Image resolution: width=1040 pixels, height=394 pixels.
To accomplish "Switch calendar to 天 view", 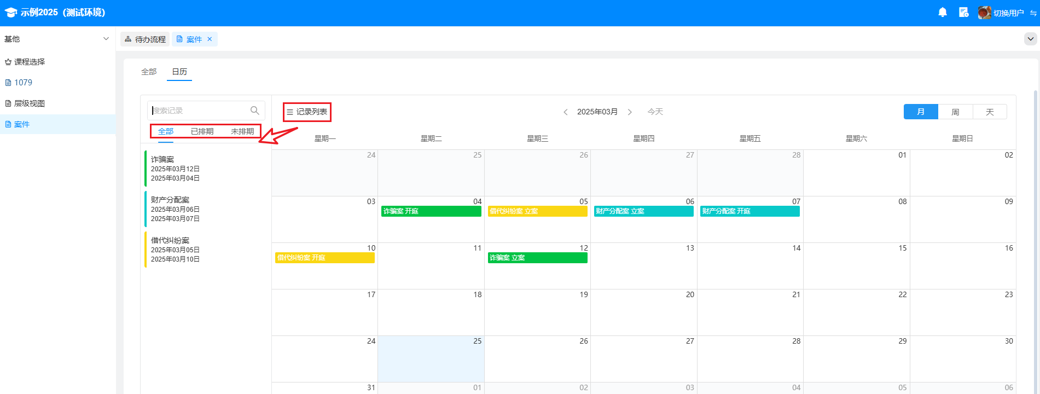I will tap(990, 112).
